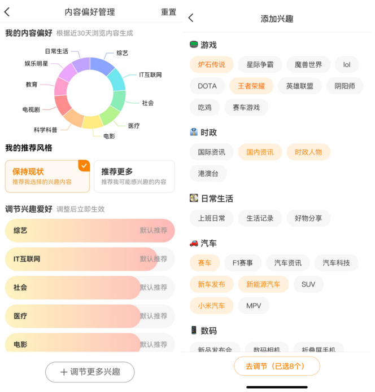The height and width of the screenshot is (392, 375).
Task: Click 调节更多兴趣 button
Action: (90, 372)
